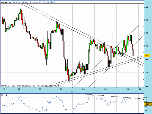The width and height of the screenshot is (152, 114).
Task: Click the 'Day Low: 761,2 High: 779,7' readout
Action: [x=42, y=2]
